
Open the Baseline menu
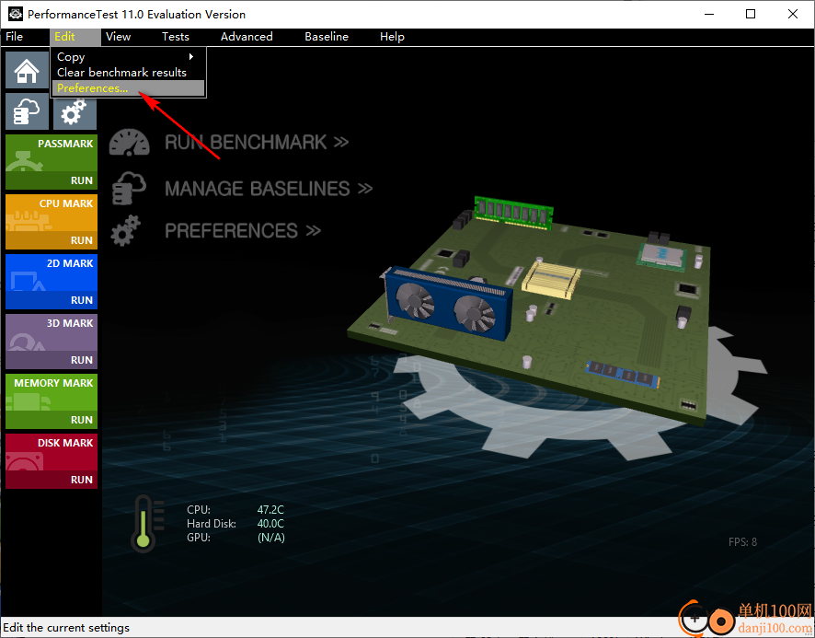(x=327, y=37)
